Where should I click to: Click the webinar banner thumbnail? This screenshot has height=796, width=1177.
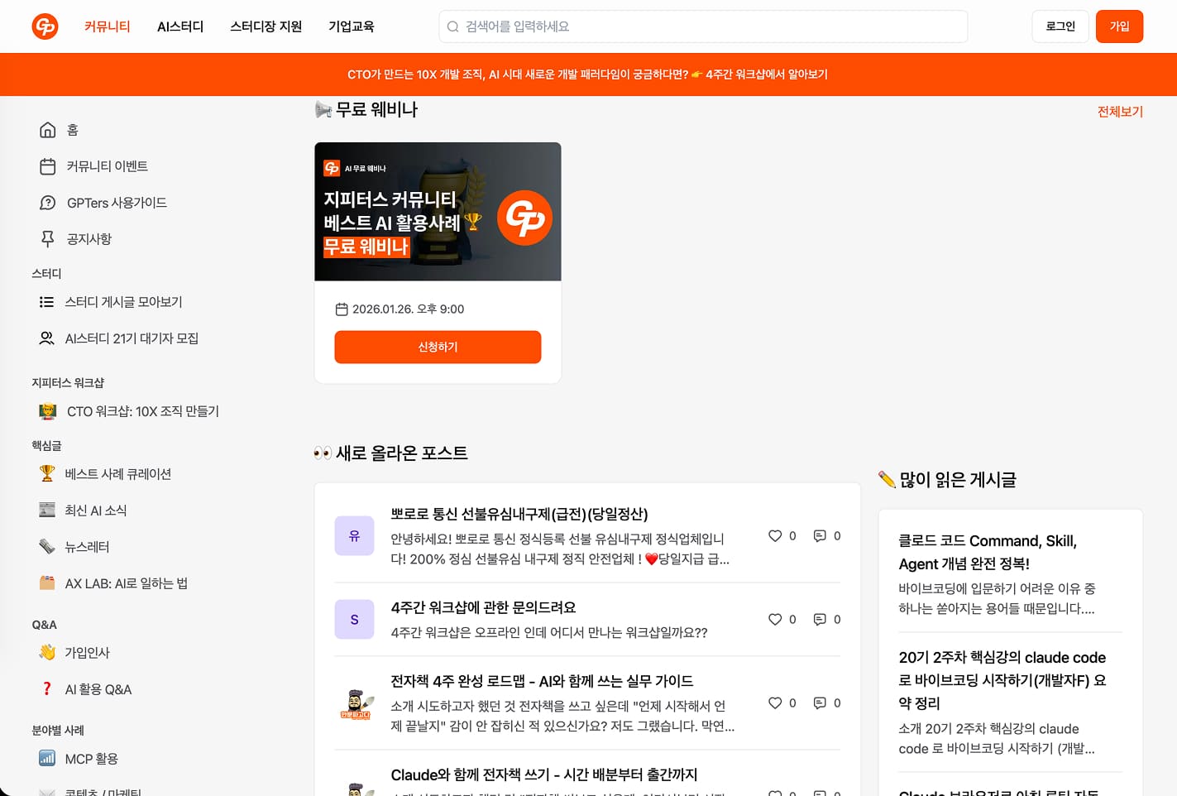pos(438,211)
